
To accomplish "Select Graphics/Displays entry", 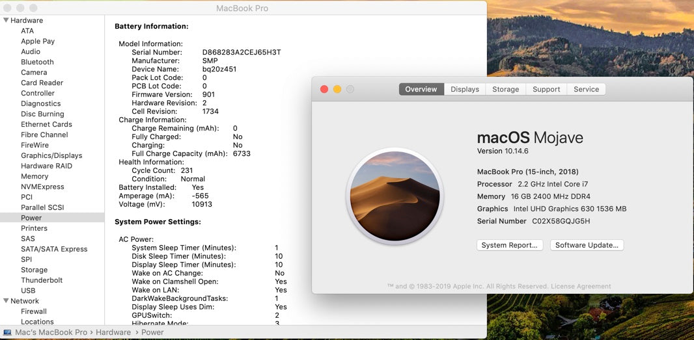I will (x=51, y=155).
